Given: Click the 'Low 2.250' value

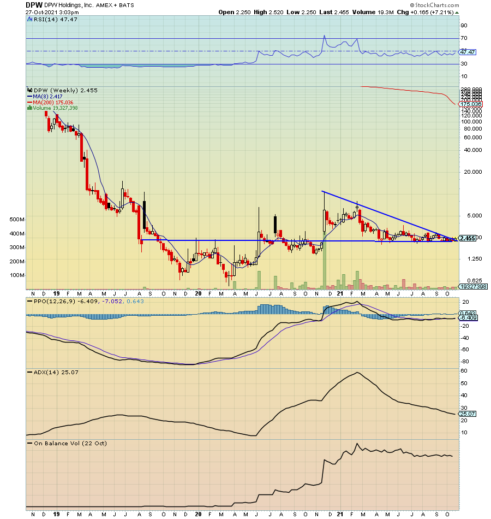Looking at the screenshot, I should (301, 12).
